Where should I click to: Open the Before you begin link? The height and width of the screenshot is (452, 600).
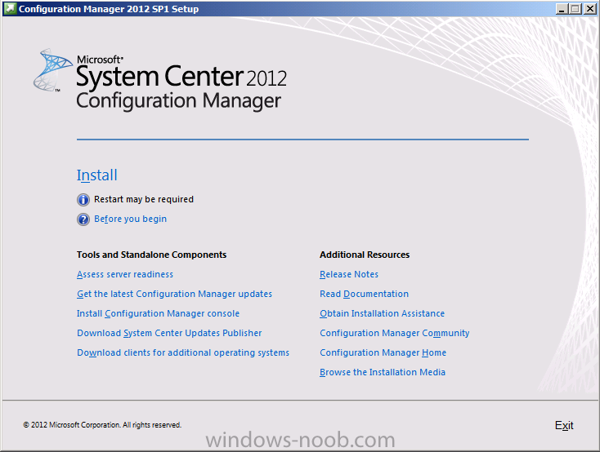pyautogui.click(x=131, y=219)
